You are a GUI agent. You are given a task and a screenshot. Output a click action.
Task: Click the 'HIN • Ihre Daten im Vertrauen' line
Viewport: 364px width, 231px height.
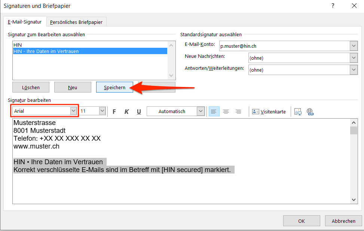click(x=58, y=162)
